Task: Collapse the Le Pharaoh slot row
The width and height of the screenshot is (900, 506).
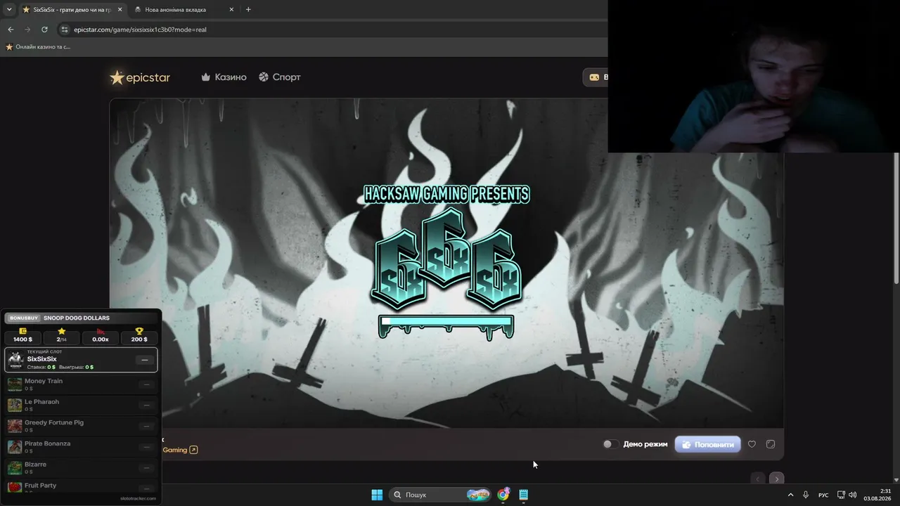Action: point(146,405)
